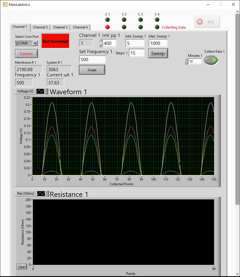Click the Clear button on resistance graph
The image size is (240, 277).
coord(21,267)
